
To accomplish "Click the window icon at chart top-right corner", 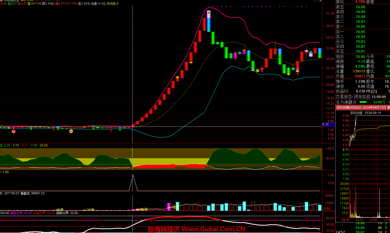I will click(320, 1).
